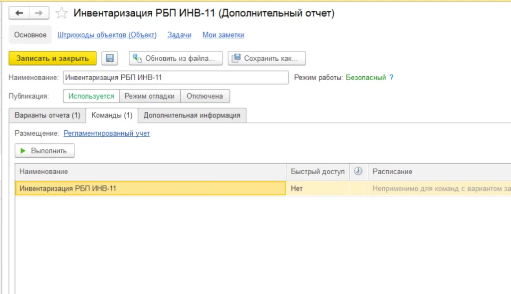Click the Наименование column header

point(151,171)
